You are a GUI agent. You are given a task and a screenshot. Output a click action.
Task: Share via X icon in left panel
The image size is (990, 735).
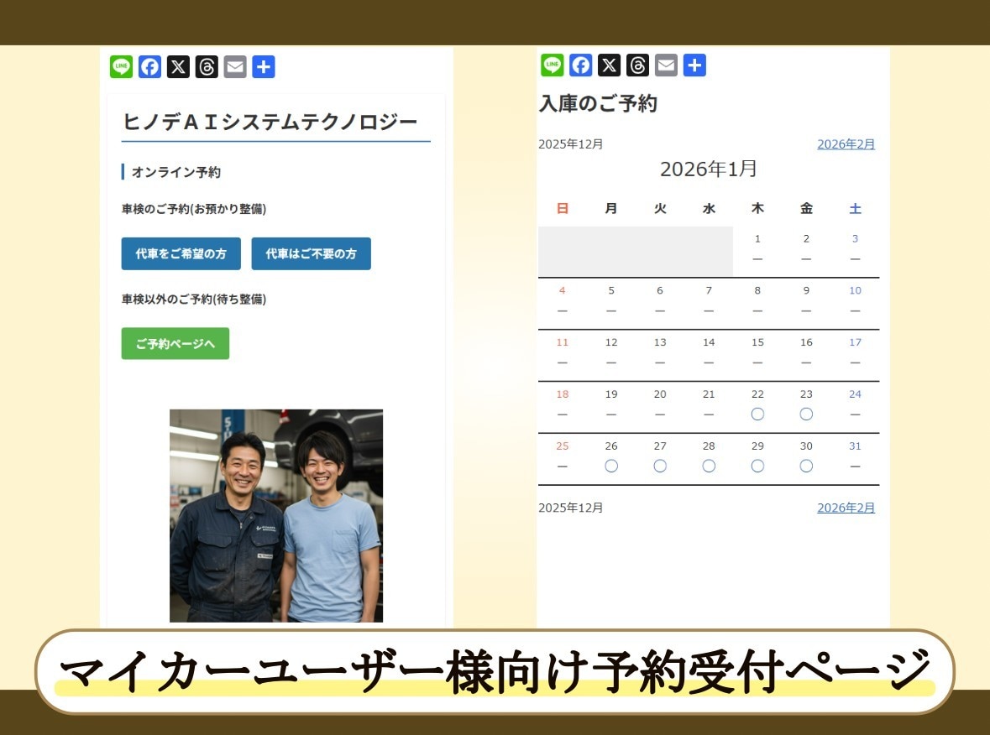[x=178, y=67]
